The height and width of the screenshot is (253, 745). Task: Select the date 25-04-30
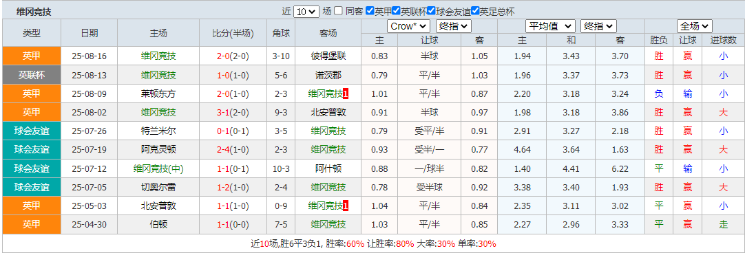coord(90,225)
